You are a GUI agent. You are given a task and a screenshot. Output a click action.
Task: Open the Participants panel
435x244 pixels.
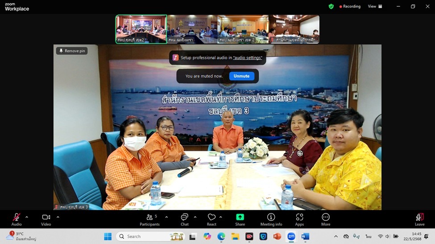point(149,220)
